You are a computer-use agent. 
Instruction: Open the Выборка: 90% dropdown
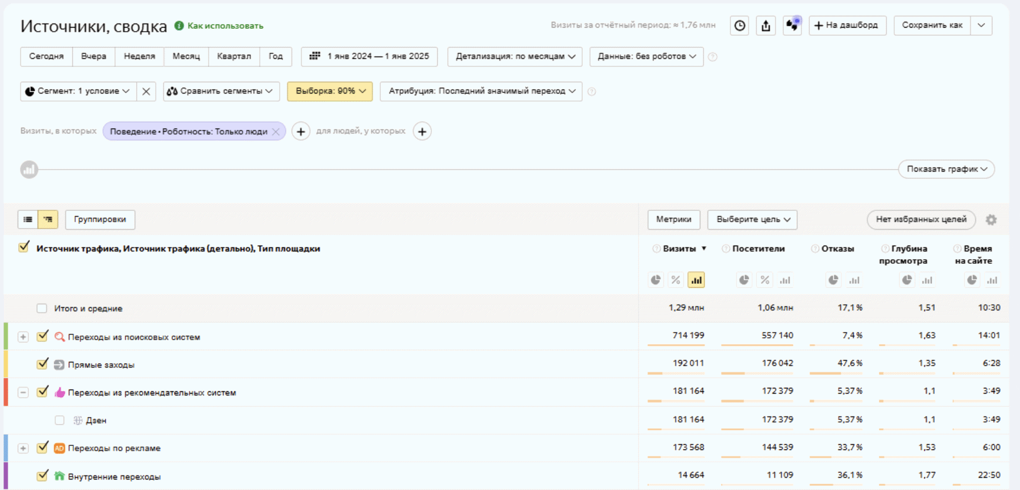330,91
